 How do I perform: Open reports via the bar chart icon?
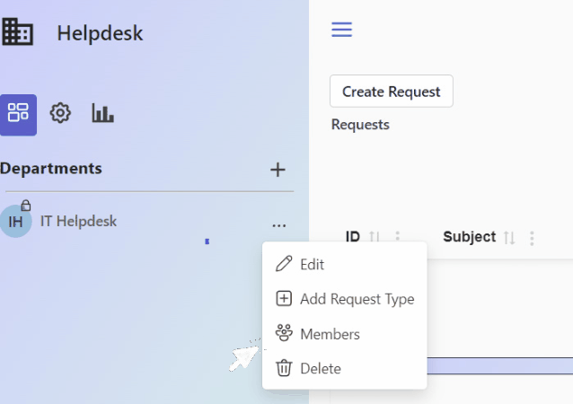click(x=102, y=113)
